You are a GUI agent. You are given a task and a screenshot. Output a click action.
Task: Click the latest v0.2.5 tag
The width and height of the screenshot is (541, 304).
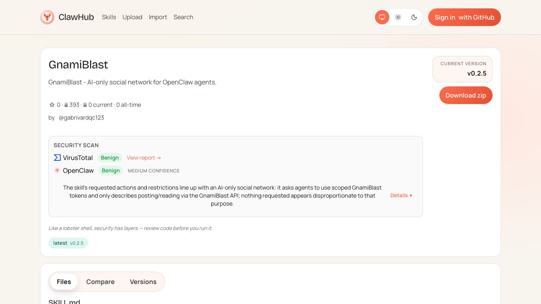click(x=68, y=243)
